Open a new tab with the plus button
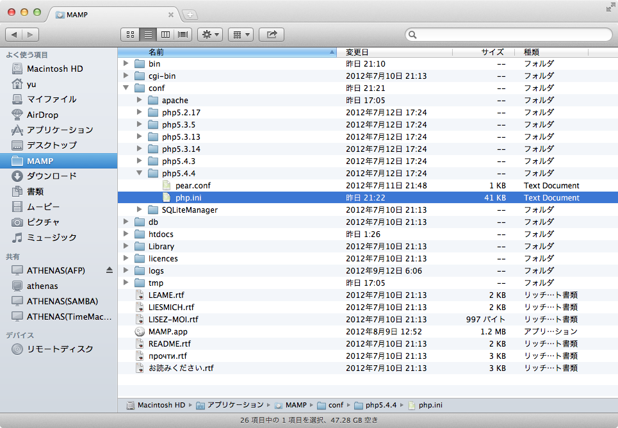Screen dimensions: 618x428 point(190,15)
